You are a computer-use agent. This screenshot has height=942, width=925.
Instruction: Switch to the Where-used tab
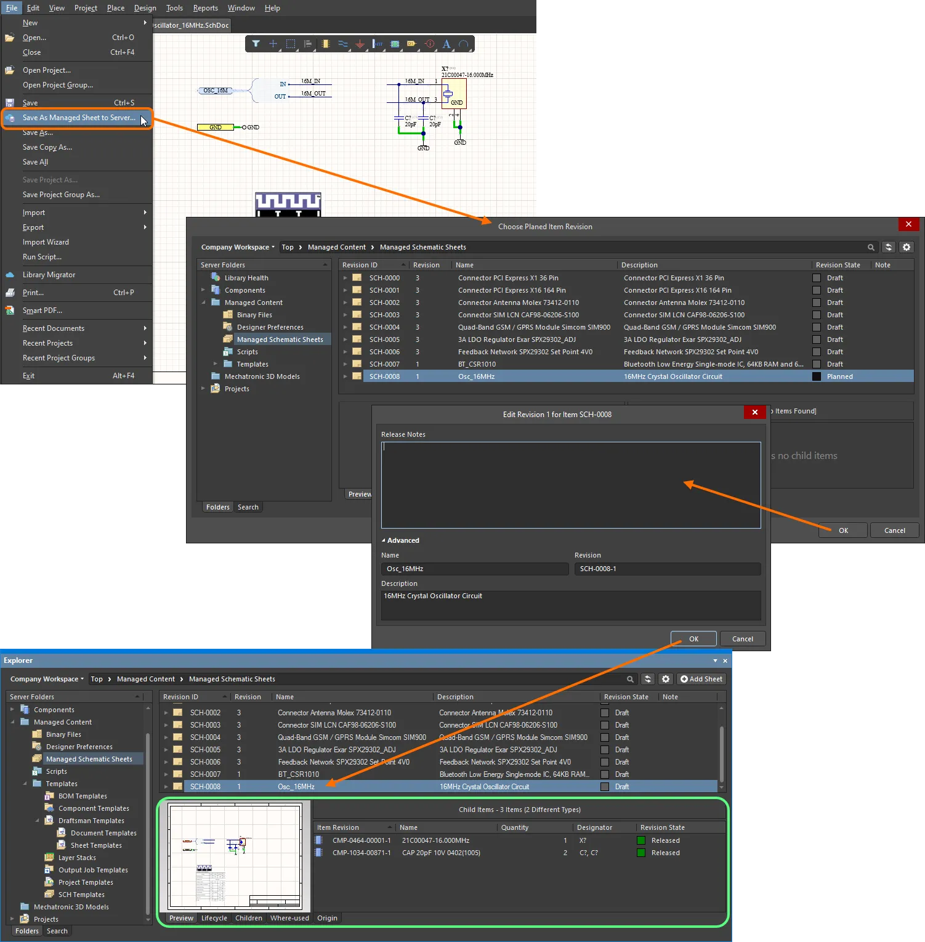(x=289, y=918)
